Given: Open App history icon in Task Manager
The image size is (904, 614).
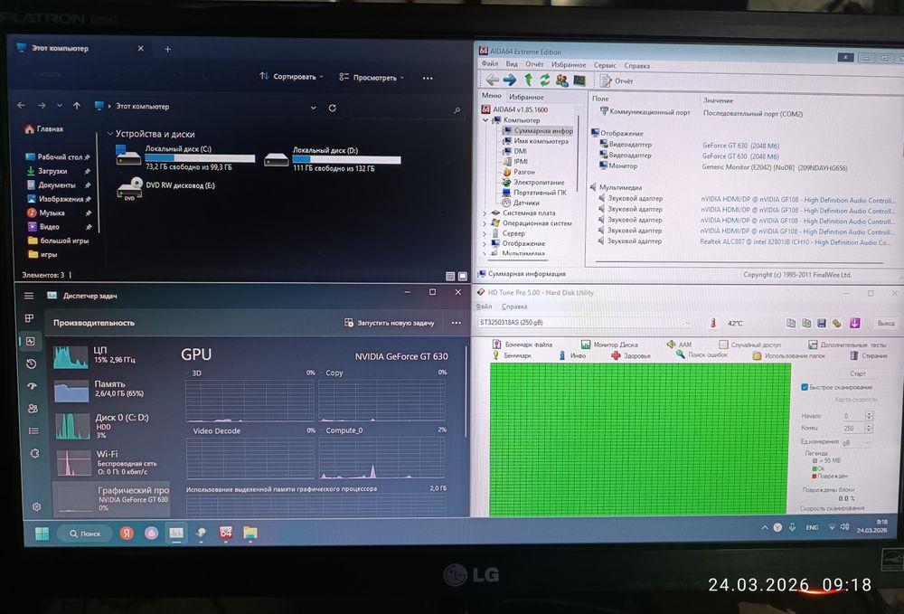Looking at the screenshot, I should point(31,364).
